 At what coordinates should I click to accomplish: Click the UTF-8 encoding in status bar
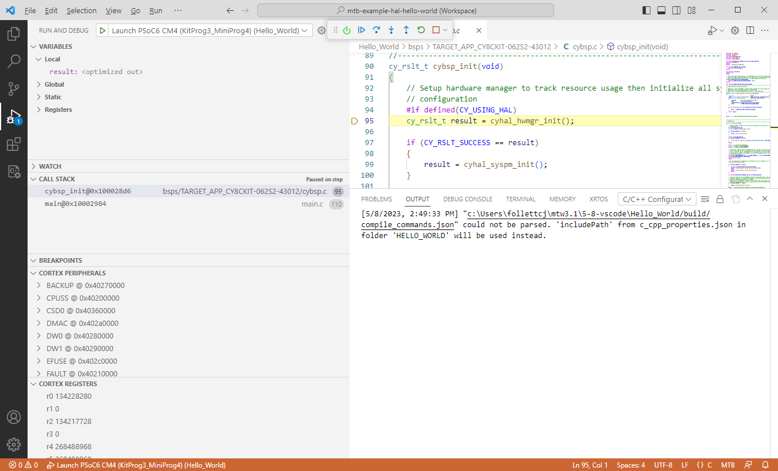click(x=663, y=465)
